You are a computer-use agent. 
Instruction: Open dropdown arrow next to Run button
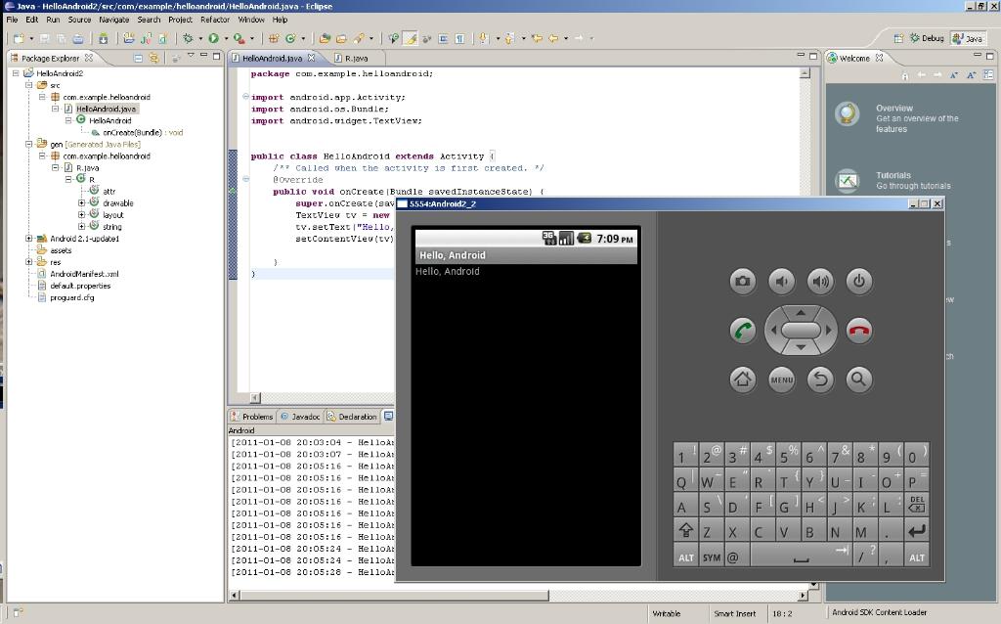226,38
